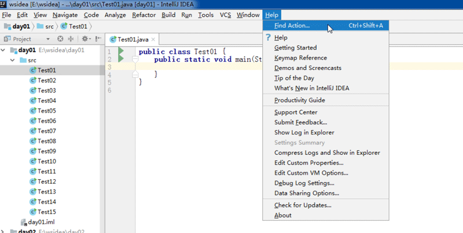
Task: Click the Test01 class icon in breadcrumb
Action: coord(64,26)
